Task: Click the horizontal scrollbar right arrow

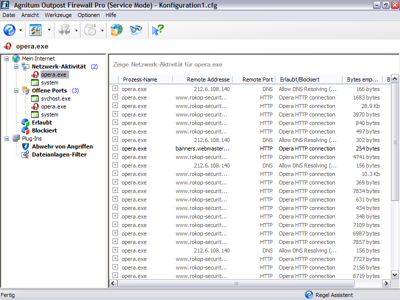Action: point(386,283)
